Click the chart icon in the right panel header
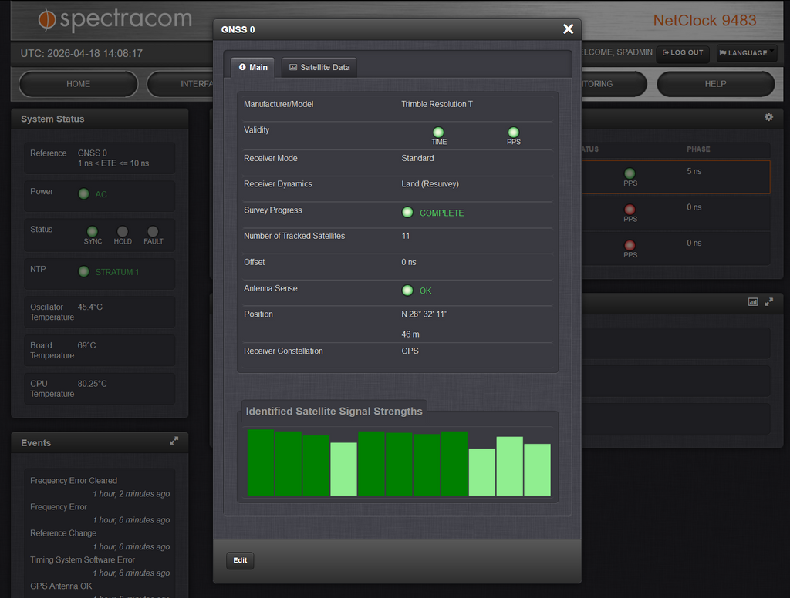 (753, 302)
